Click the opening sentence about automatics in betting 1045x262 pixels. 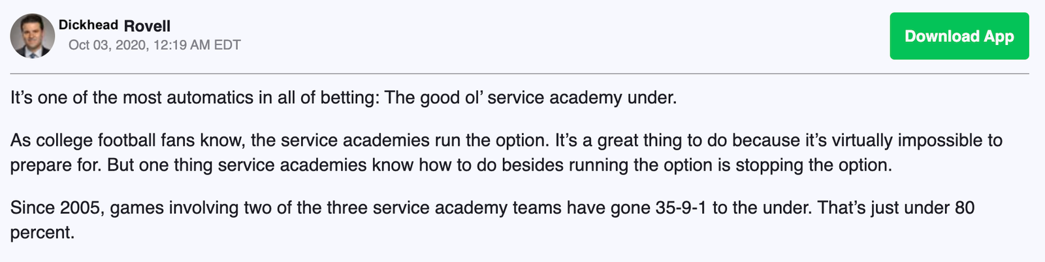(x=344, y=98)
